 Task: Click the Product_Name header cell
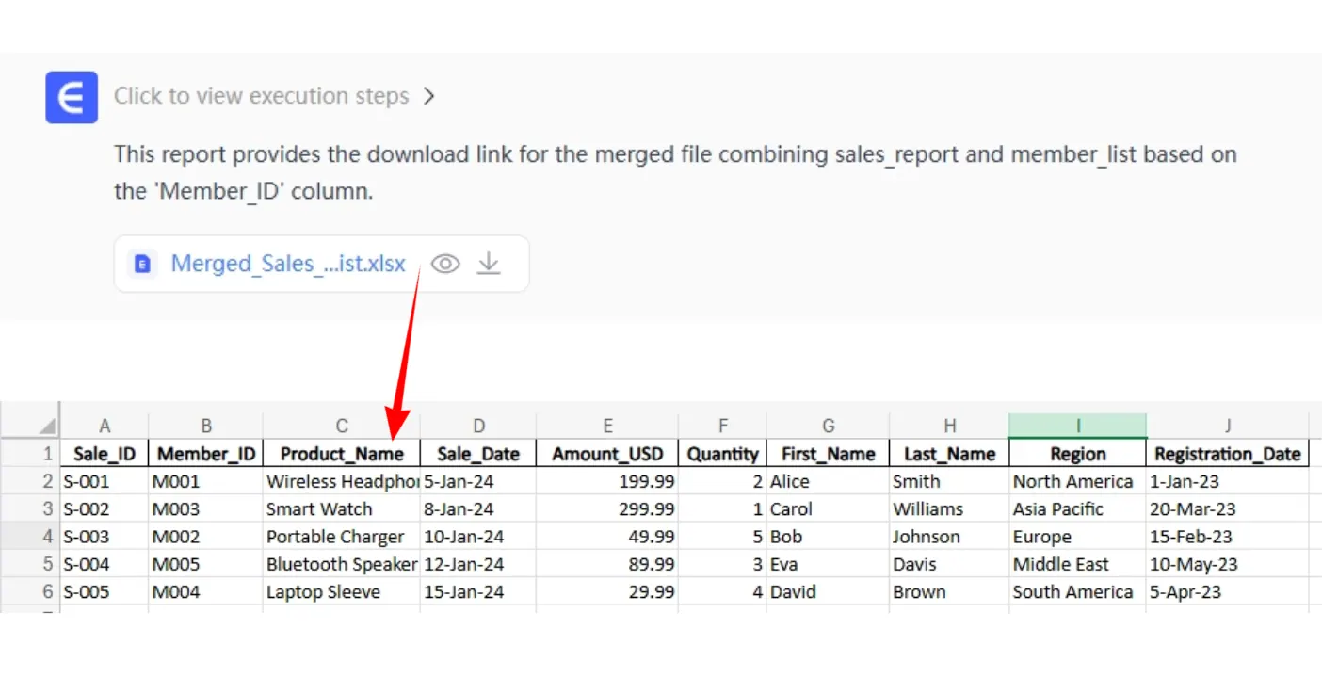tap(341, 454)
